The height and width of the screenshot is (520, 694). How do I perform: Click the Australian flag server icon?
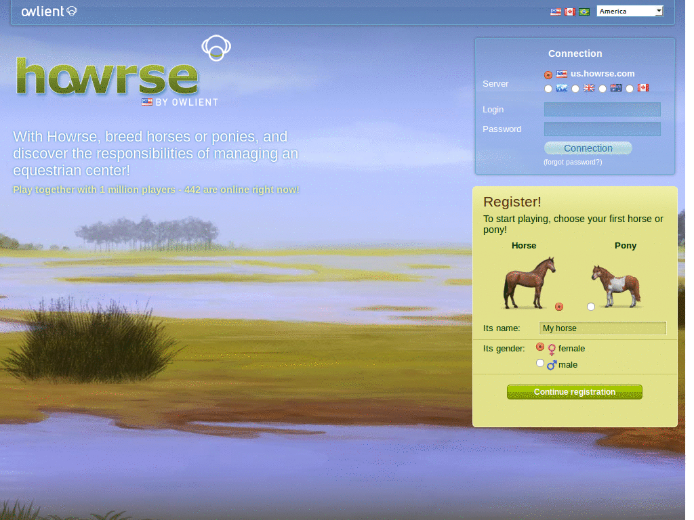615,87
